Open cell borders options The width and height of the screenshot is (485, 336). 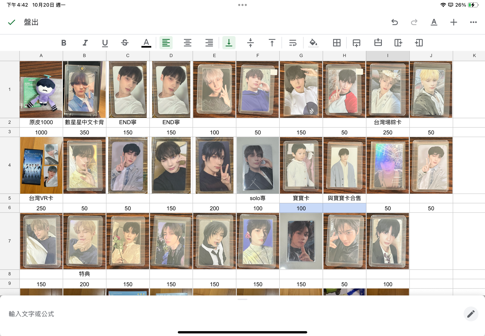(336, 43)
